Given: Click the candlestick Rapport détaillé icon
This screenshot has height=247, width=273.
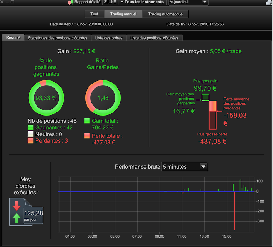Looking at the screenshot, I should [71, 2].
